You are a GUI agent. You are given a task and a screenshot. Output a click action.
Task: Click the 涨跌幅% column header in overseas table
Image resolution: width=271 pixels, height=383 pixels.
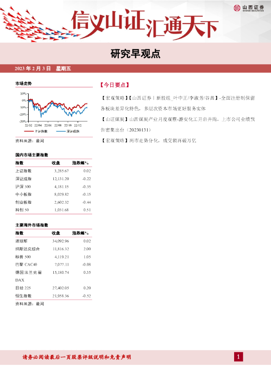tap(81, 233)
